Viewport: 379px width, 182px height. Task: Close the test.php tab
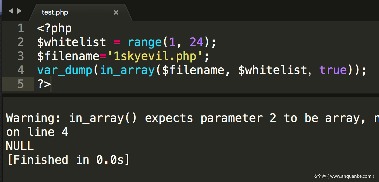pos(116,12)
